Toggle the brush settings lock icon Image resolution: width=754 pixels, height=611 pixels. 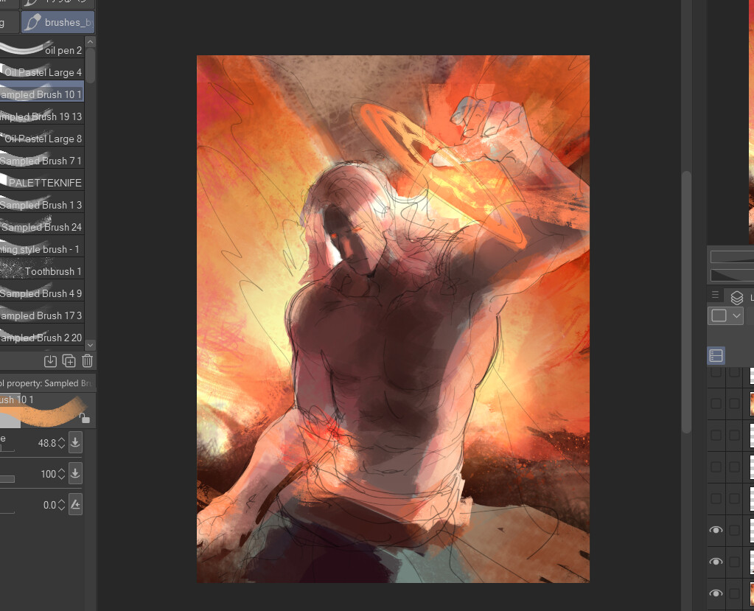[85, 419]
